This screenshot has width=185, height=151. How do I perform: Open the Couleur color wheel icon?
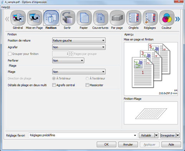(167, 18)
